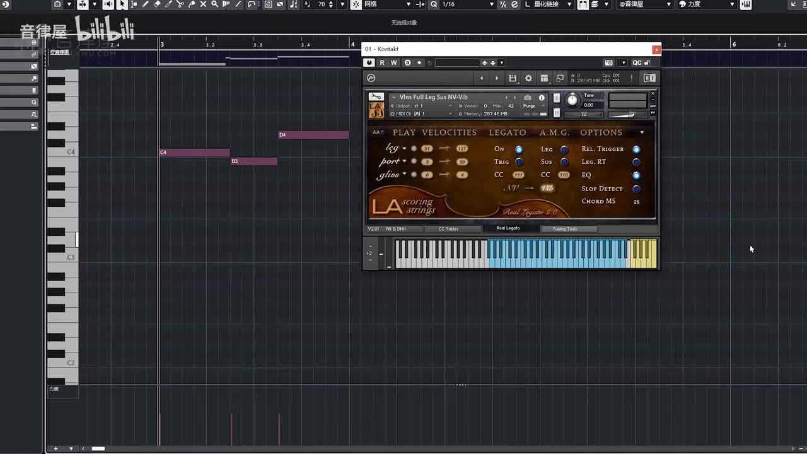Select the Draw pencil tool
The width and height of the screenshot is (807, 454).
[145, 4]
